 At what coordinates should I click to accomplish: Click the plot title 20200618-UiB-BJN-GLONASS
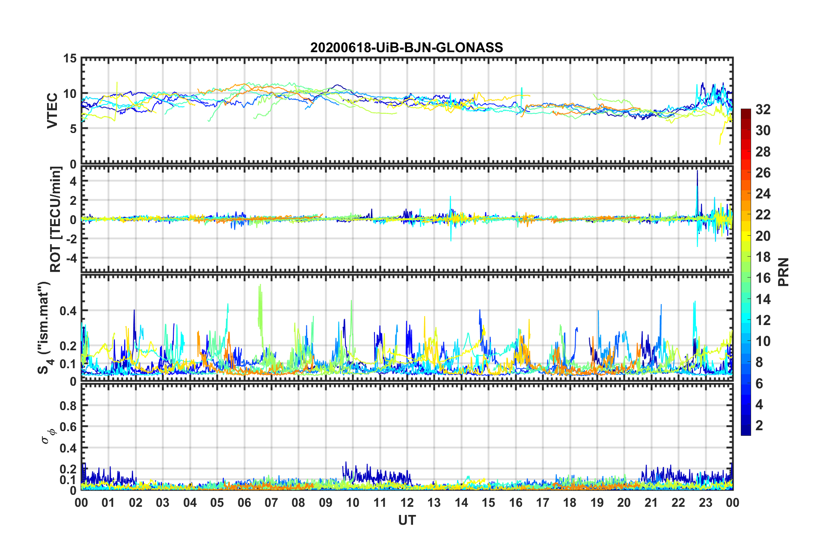pyautogui.click(x=407, y=47)
